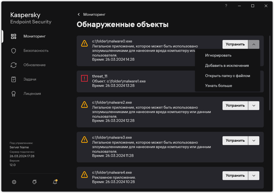
Task: Open notifications via the bell icon
Action: pos(55,182)
